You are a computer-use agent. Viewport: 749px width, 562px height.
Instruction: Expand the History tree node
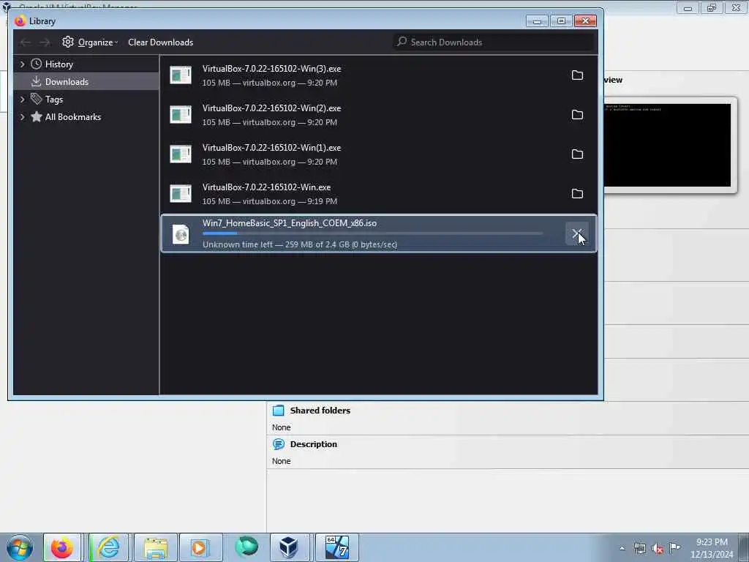click(22, 64)
